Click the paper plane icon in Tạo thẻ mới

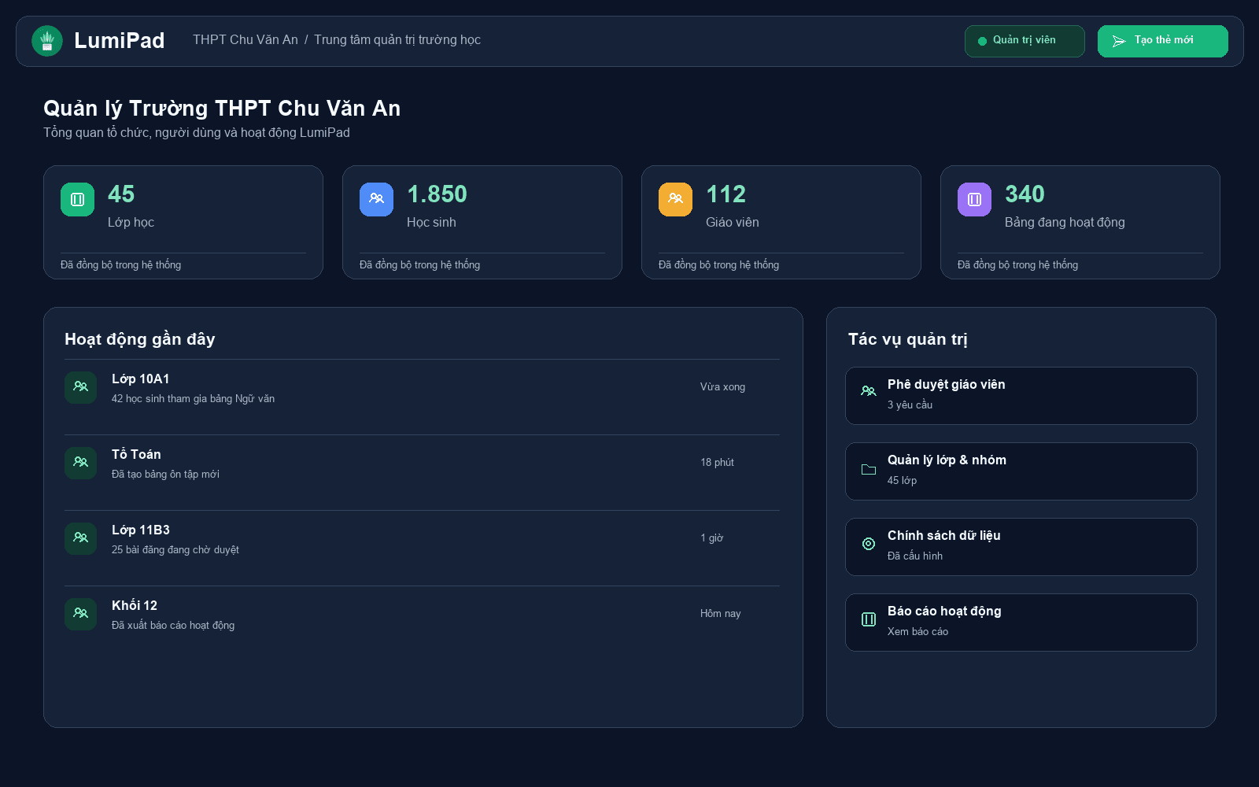1119,41
